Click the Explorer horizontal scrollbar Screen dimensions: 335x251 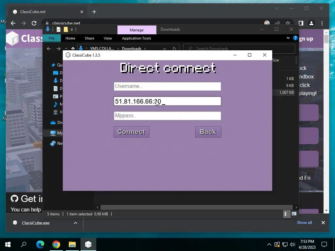197,207
